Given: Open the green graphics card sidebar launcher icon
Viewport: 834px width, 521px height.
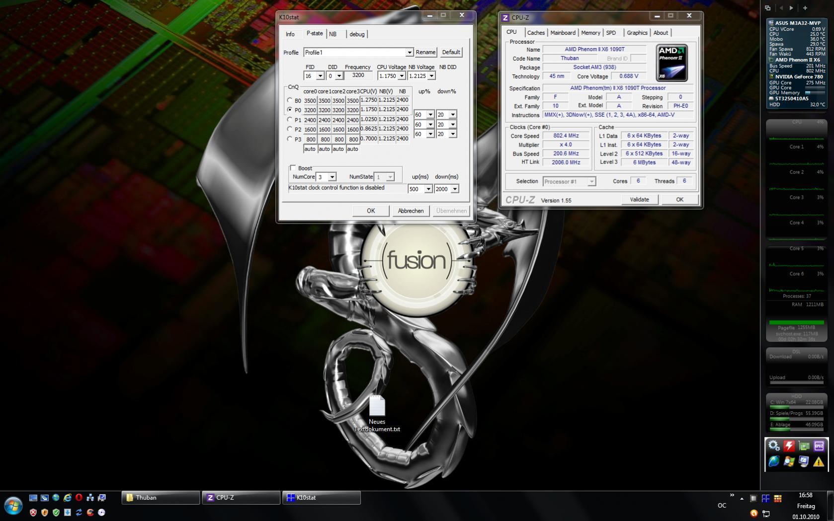Looking at the screenshot, I should (804, 446).
